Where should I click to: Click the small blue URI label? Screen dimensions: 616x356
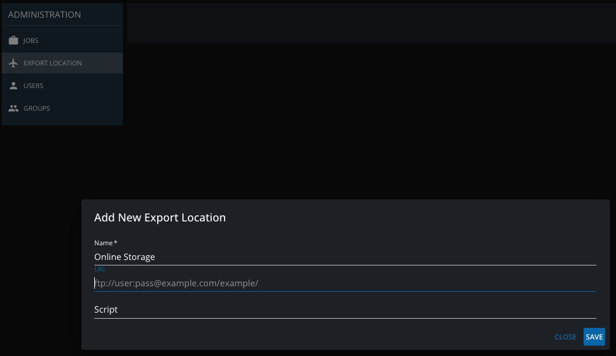[x=99, y=269]
